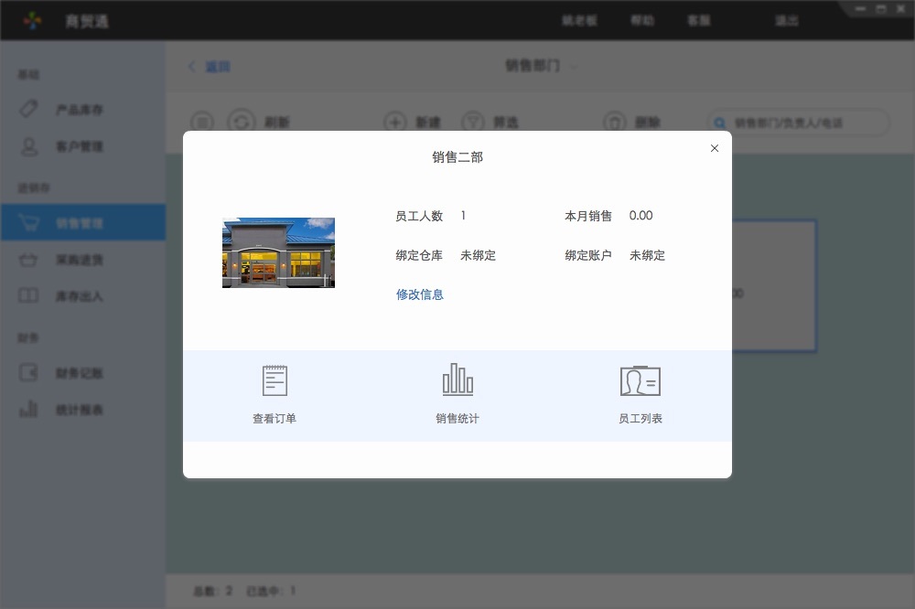915x609 pixels.
Task: Click the 筛选 filter button in background toolbar
Action: click(x=490, y=122)
